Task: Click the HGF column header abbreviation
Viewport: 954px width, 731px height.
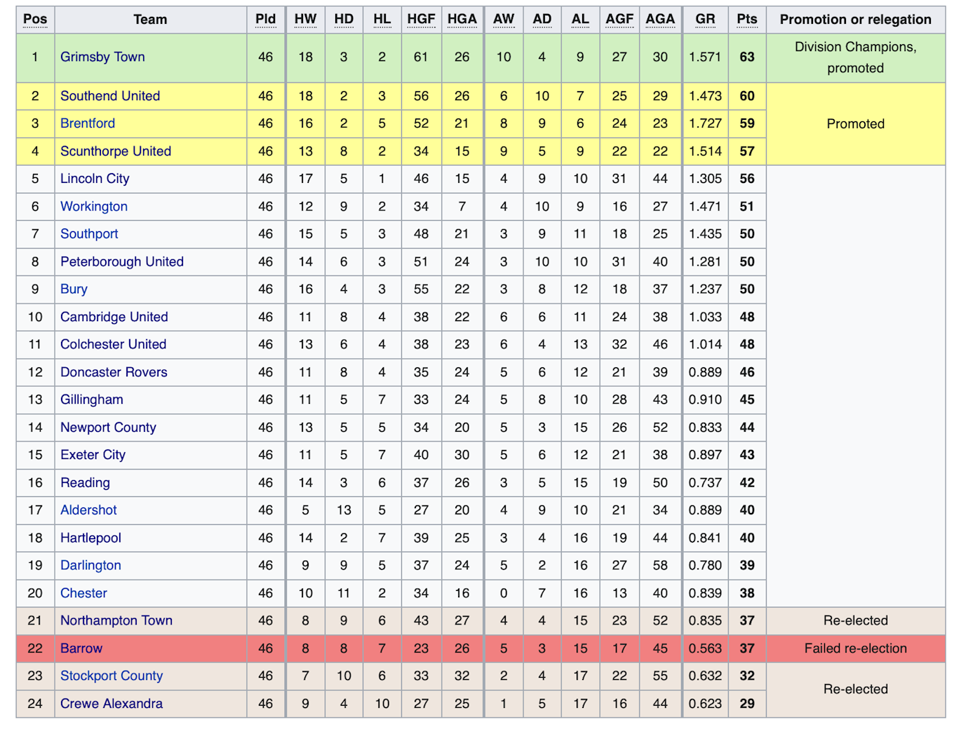Action: [421, 20]
